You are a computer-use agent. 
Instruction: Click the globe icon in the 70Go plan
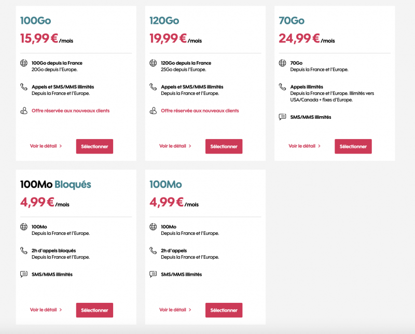[x=282, y=63]
